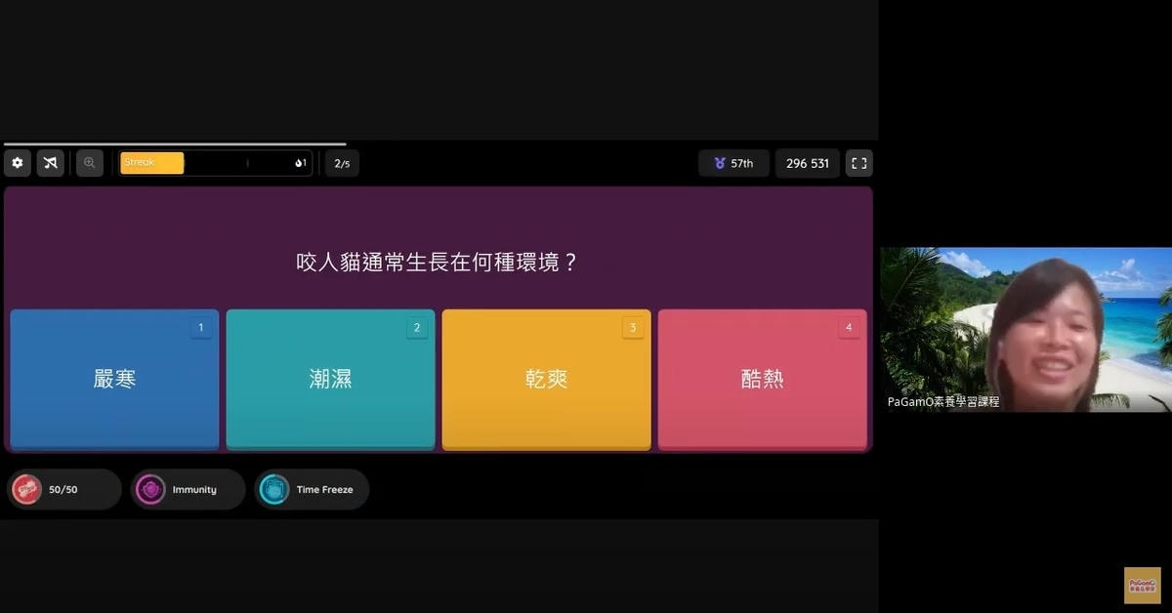Trigger the Time Freeze power-up
The width and height of the screenshot is (1172, 613).
tap(312, 489)
